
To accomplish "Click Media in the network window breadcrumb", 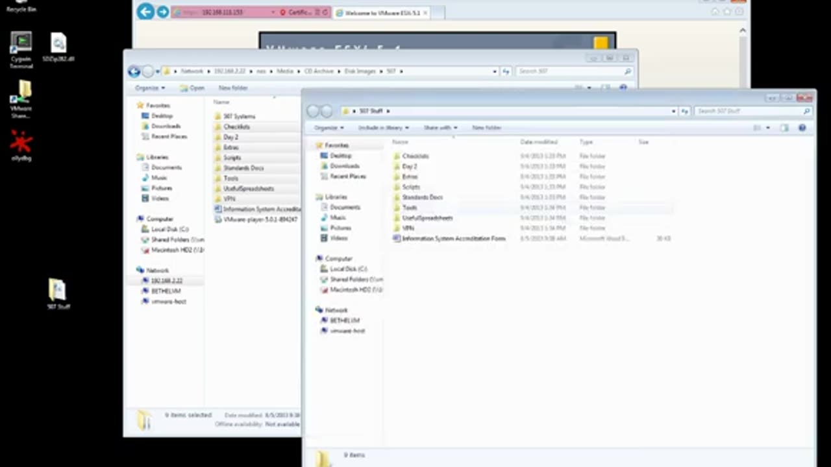I will point(285,71).
